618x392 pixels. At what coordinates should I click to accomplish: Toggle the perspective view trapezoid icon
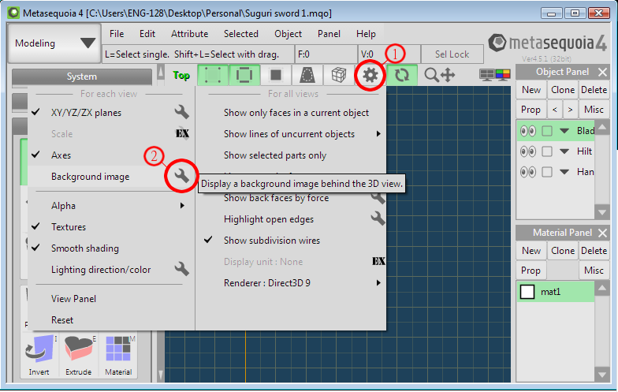pyautogui.click(x=307, y=75)
